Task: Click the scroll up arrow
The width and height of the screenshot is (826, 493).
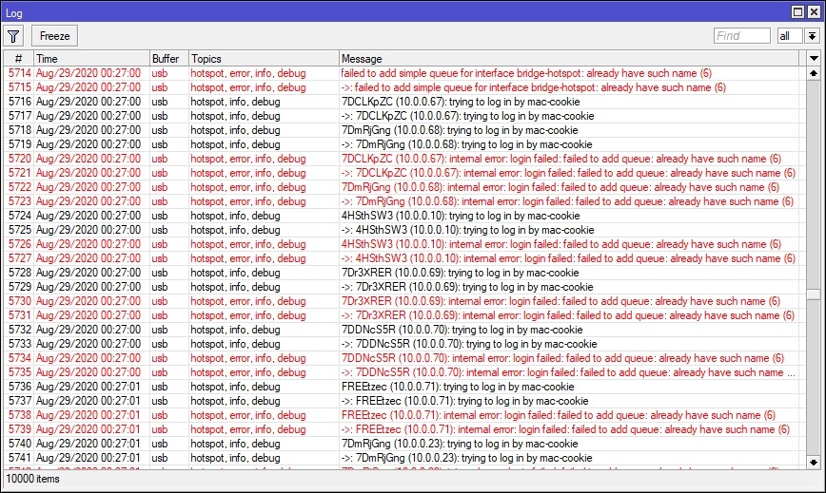Action: click(x=814, y=73)
